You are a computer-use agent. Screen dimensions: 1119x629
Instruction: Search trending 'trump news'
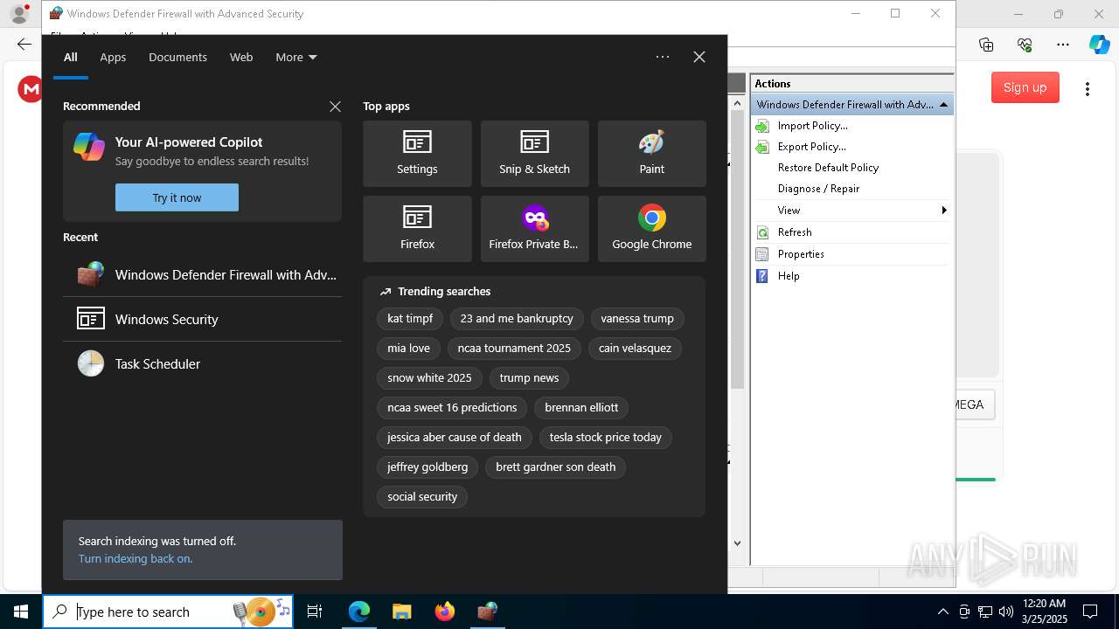click(x=529, y=378)
